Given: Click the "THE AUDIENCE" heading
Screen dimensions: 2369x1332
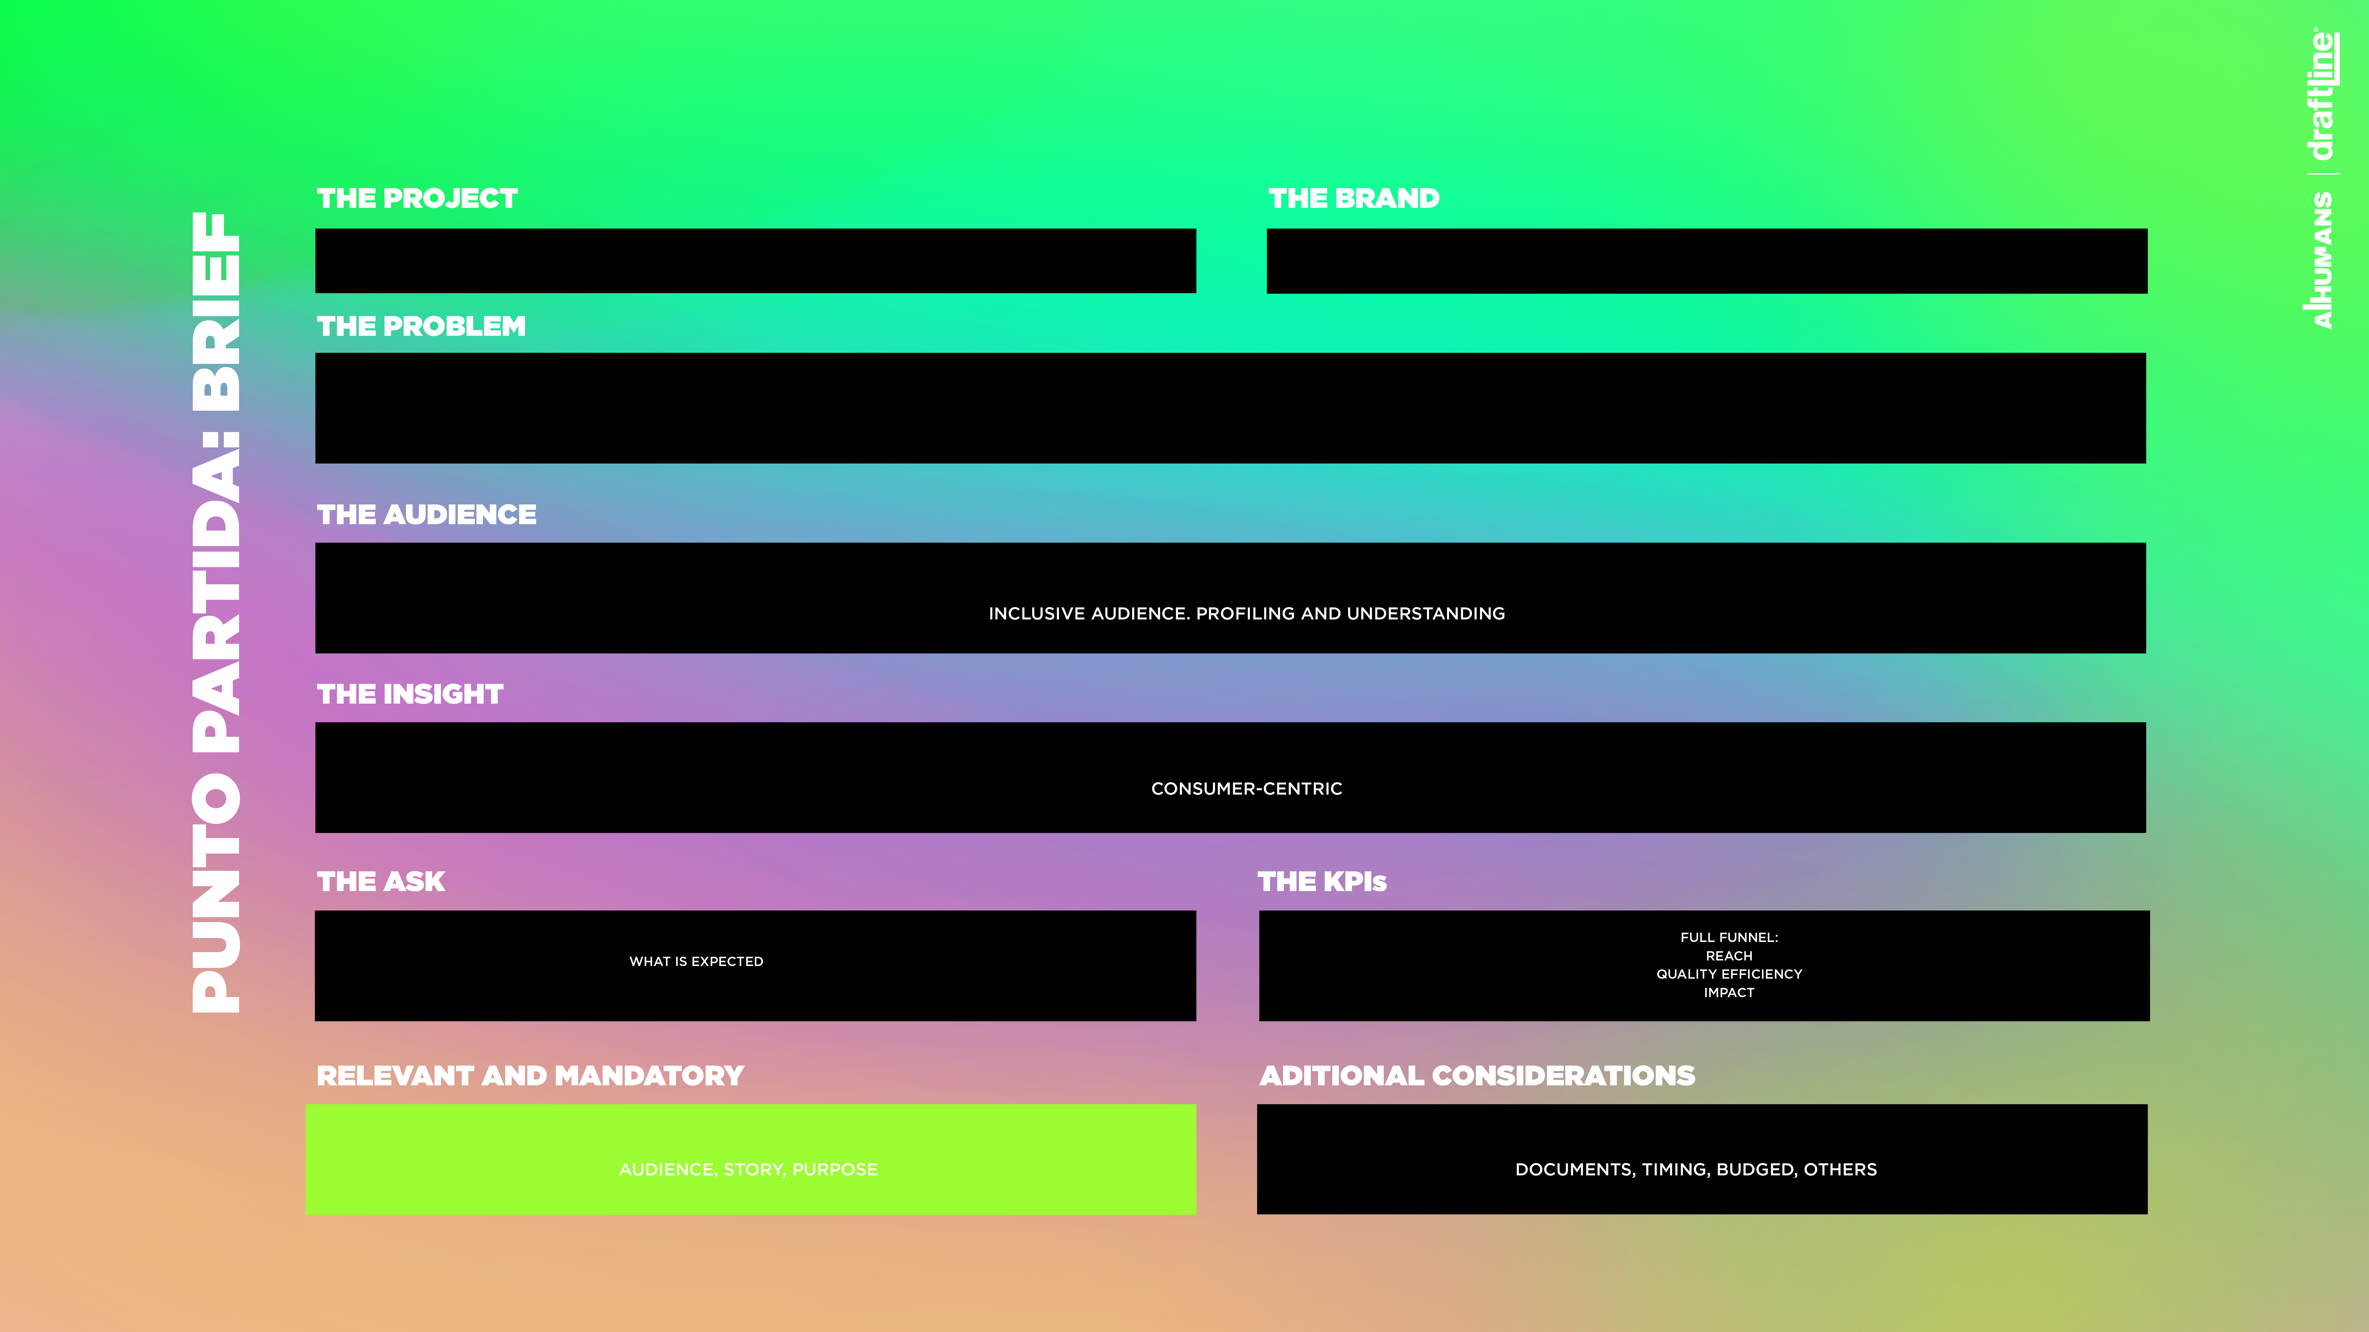Looking at the screenshot, I should (x=427, y=515).
